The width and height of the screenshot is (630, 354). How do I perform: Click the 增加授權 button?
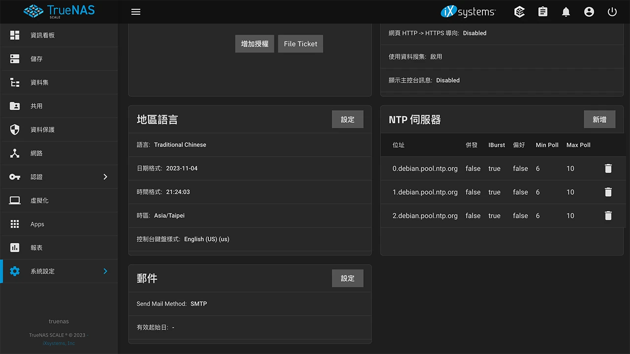[x=254, y=44]
